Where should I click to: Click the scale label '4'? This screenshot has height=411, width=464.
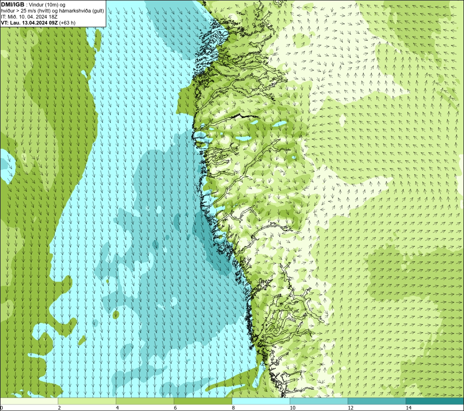(117, 408)
